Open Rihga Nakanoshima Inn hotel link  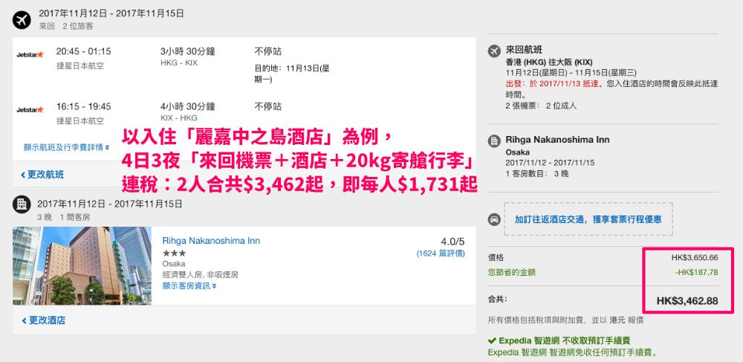pos(211,241)
